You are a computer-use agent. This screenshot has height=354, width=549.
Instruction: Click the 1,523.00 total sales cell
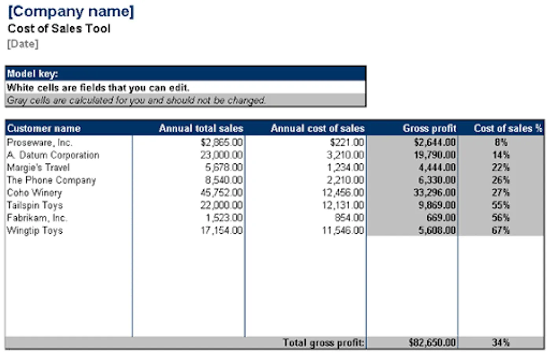pos(189,218)
